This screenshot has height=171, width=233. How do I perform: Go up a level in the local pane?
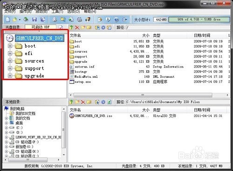[x=71, y=102]
